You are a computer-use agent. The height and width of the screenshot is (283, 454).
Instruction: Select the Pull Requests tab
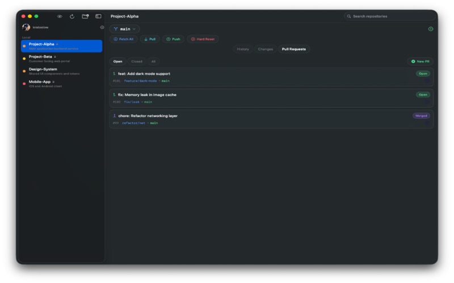(294, 49)
